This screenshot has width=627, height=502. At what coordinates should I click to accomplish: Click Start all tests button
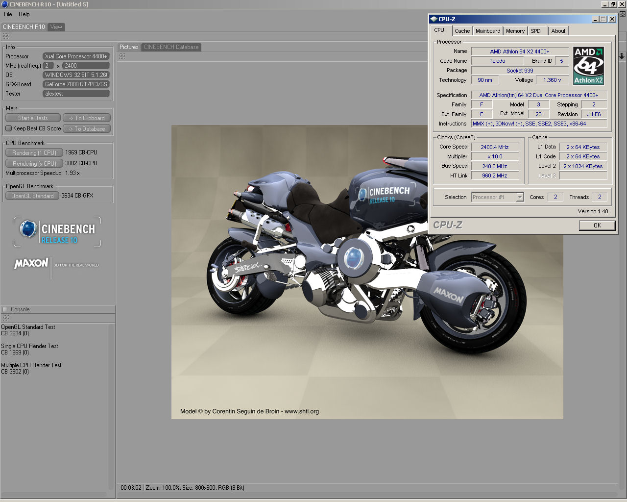click(x=33, y=118)
